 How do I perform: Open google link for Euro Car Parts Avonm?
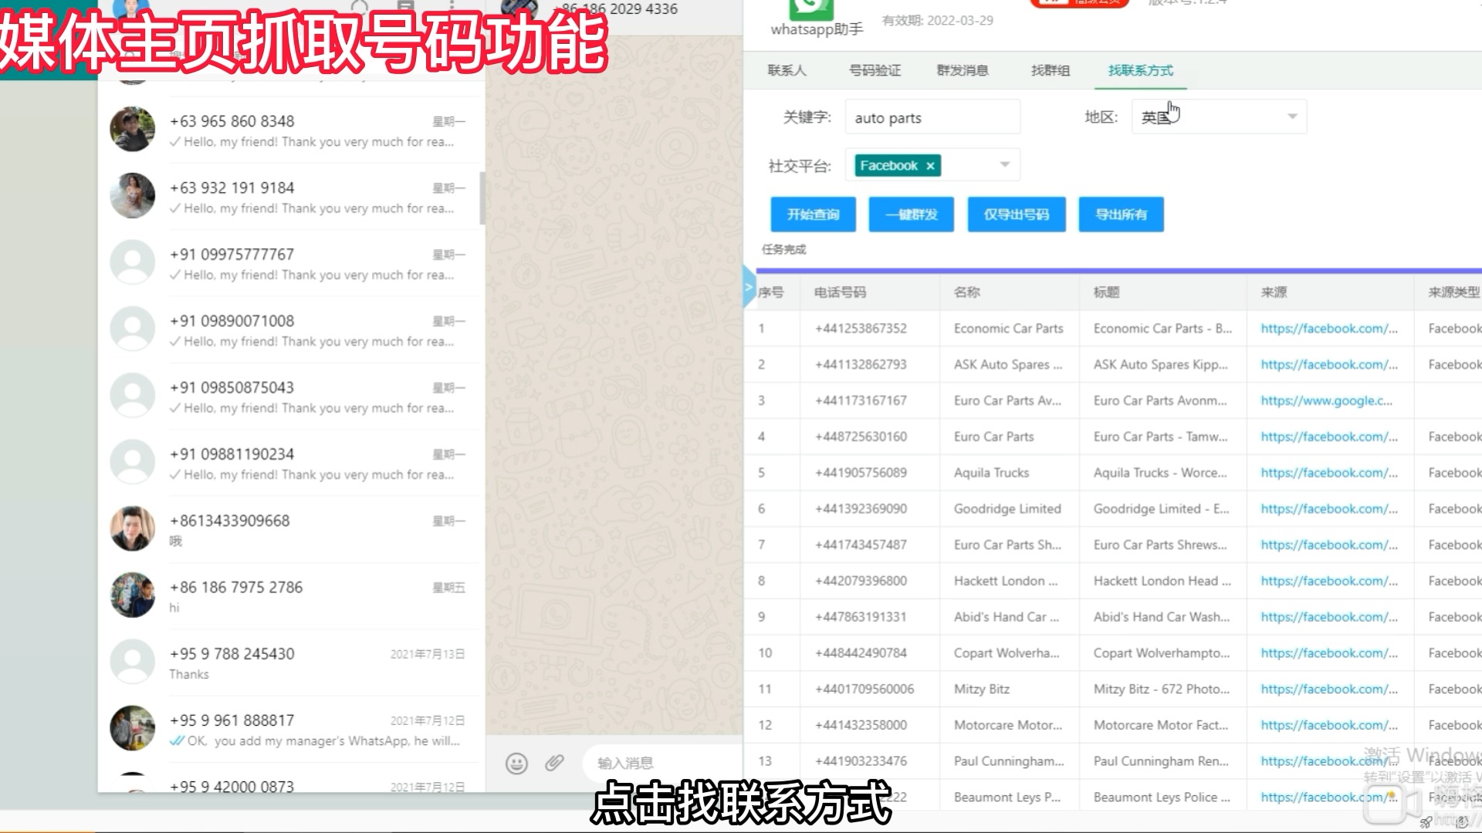tap(1326, 401)
